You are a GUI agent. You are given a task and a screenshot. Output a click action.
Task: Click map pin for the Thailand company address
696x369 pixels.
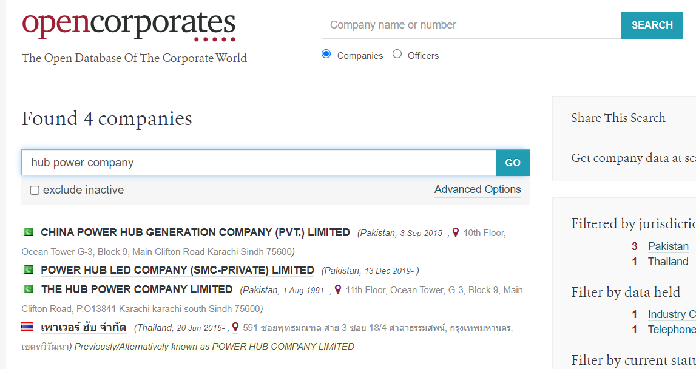[x=235, y=327]
